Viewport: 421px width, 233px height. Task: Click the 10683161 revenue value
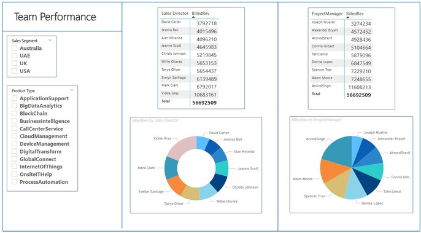tap(205, 95)
